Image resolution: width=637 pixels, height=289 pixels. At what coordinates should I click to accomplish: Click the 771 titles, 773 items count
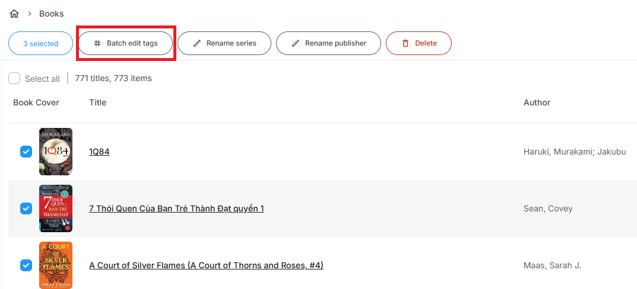click(x=113, y=78)
